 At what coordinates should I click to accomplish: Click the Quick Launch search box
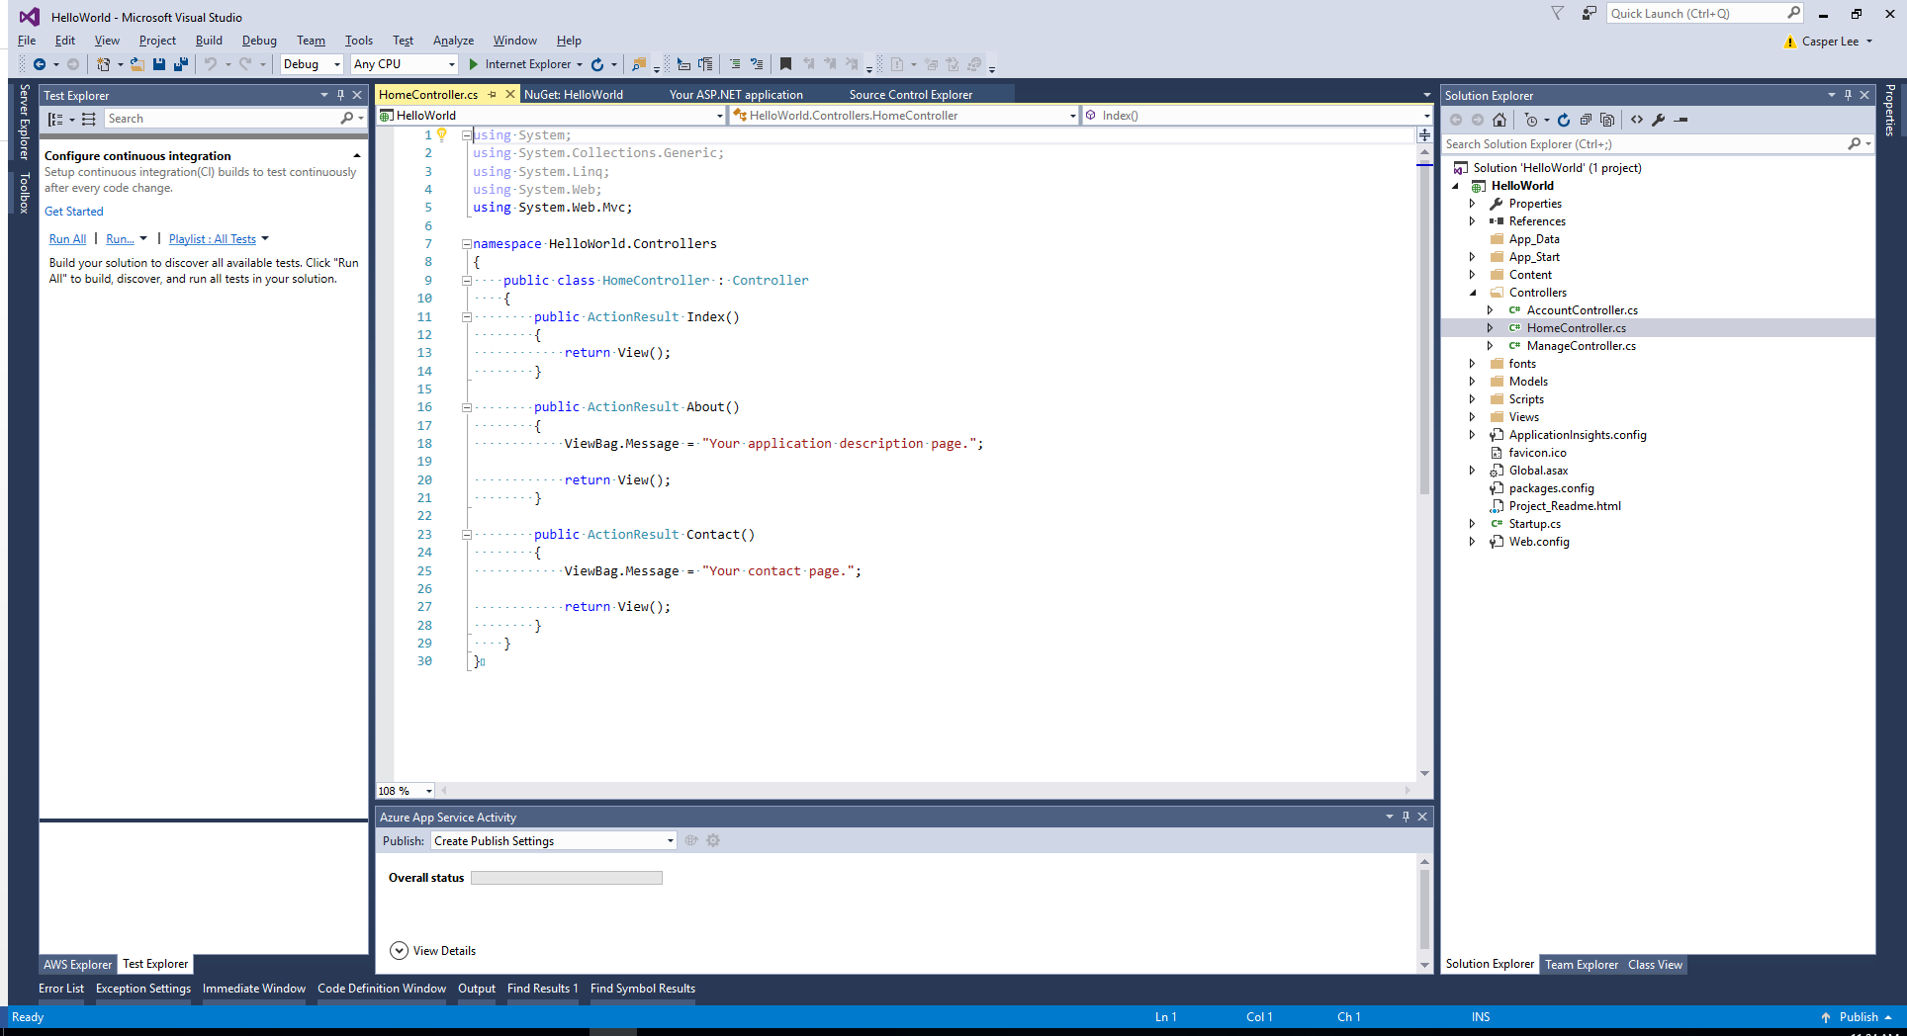[x=1695, y=14]
